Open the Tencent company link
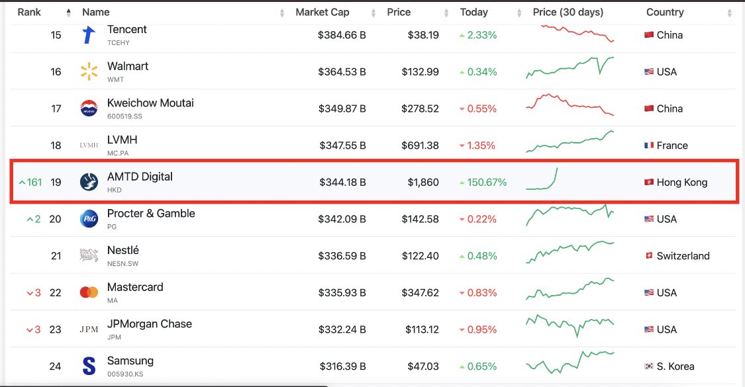The width and height of the screenshot is (745, 387). pyautogui.click(x=127, y=30)
